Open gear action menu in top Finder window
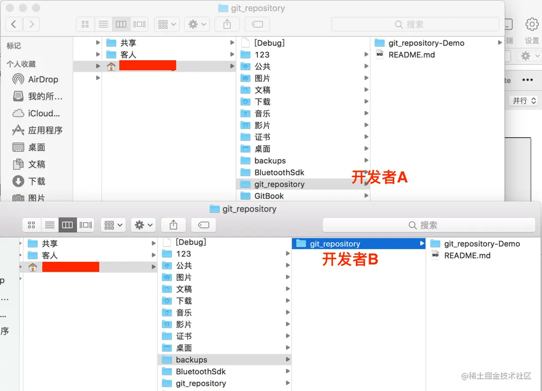The width and height of the screenshot is (542, 391). click(x=197, y=24)
